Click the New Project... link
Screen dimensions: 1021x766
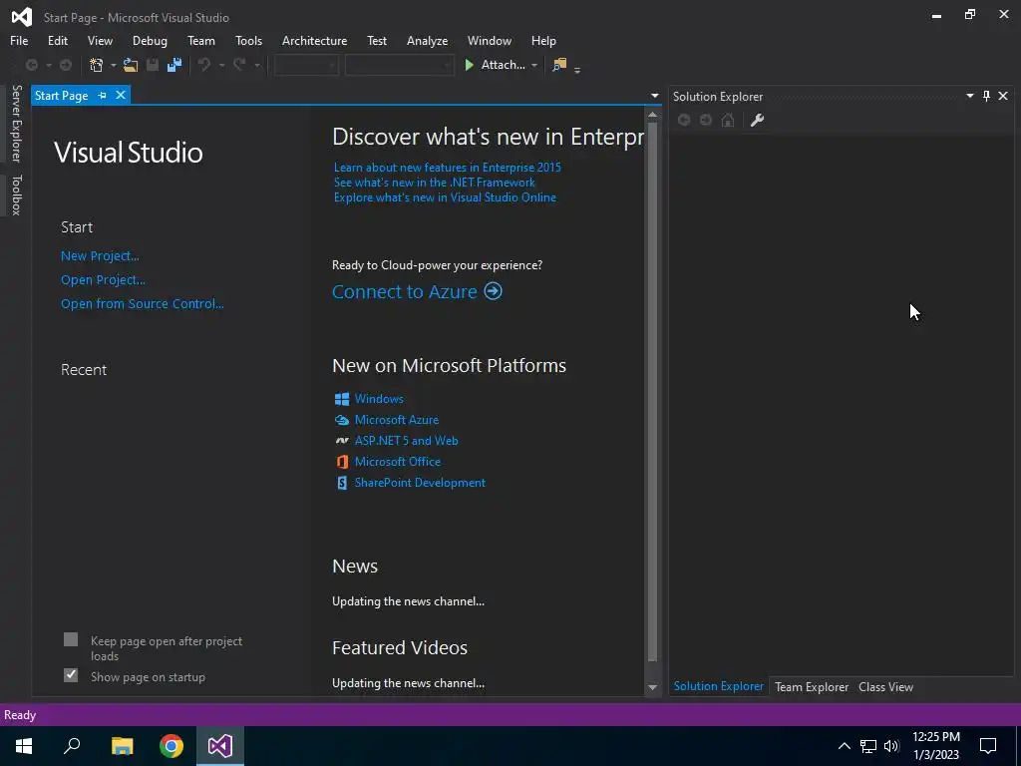(x=100, y=256)
